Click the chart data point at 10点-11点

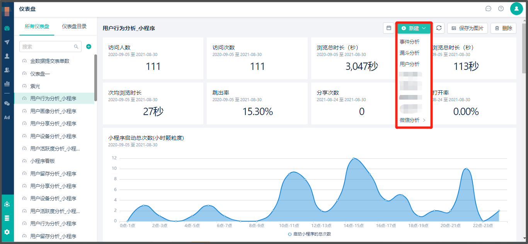pyautogui.click(x=289, y=174)
